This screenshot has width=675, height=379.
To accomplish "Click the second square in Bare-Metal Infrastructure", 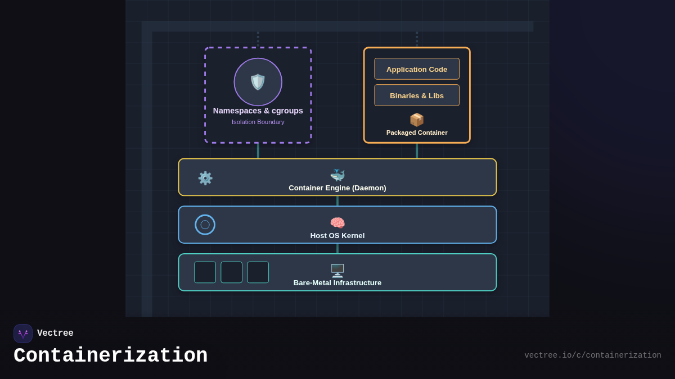I will click(x=231, y=272).
